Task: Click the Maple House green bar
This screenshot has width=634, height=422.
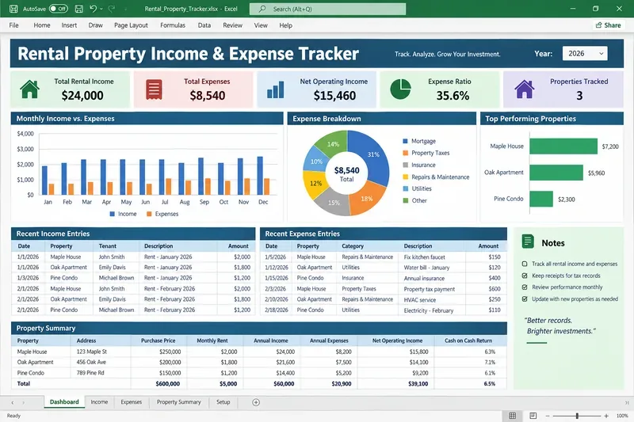Action: [x=563, y=146]
